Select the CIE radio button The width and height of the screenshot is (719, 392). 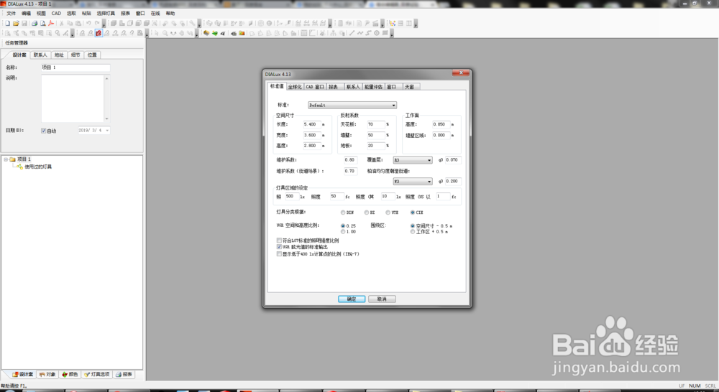coord(413,213)
